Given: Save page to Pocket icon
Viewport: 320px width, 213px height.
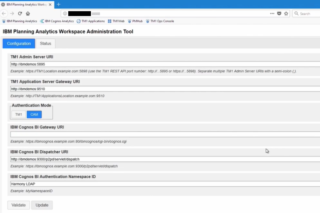Looking at the screenshot, I should pyautogui.click(x=279, y=13).
